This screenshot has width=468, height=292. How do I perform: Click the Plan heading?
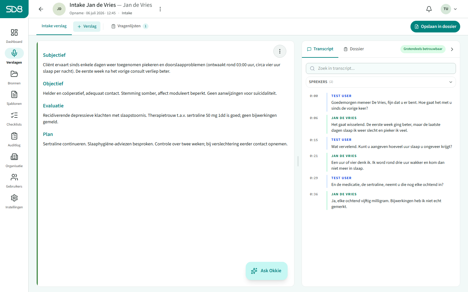coord(48,134)
